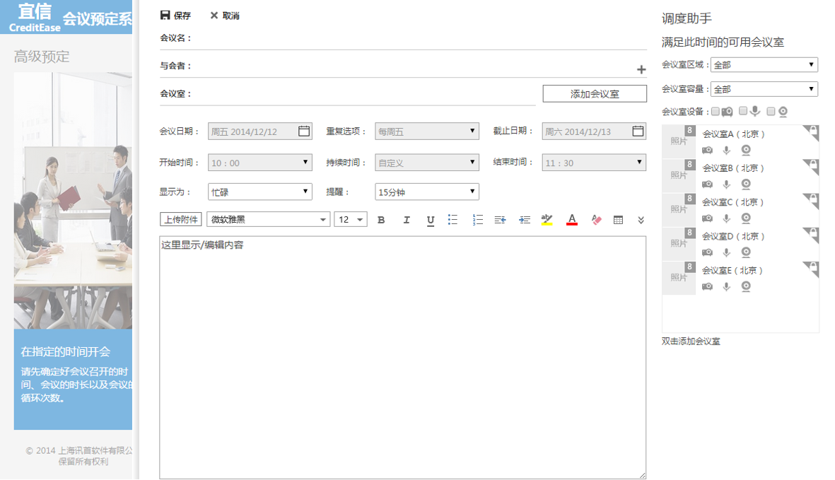This screenshot has width=835, height=480.
Task: Open the font size 12 dropdown
Action: [x=351, y=219]
